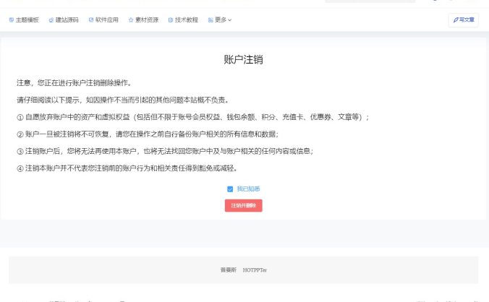Click item ② about 账户一旦被注销将不可恢复

(148, 134)
